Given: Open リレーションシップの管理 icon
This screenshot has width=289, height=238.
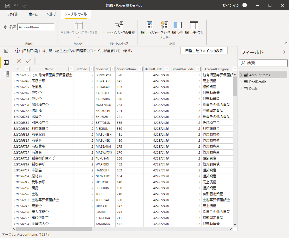Looking at the screenshot, I should (119, 25).
